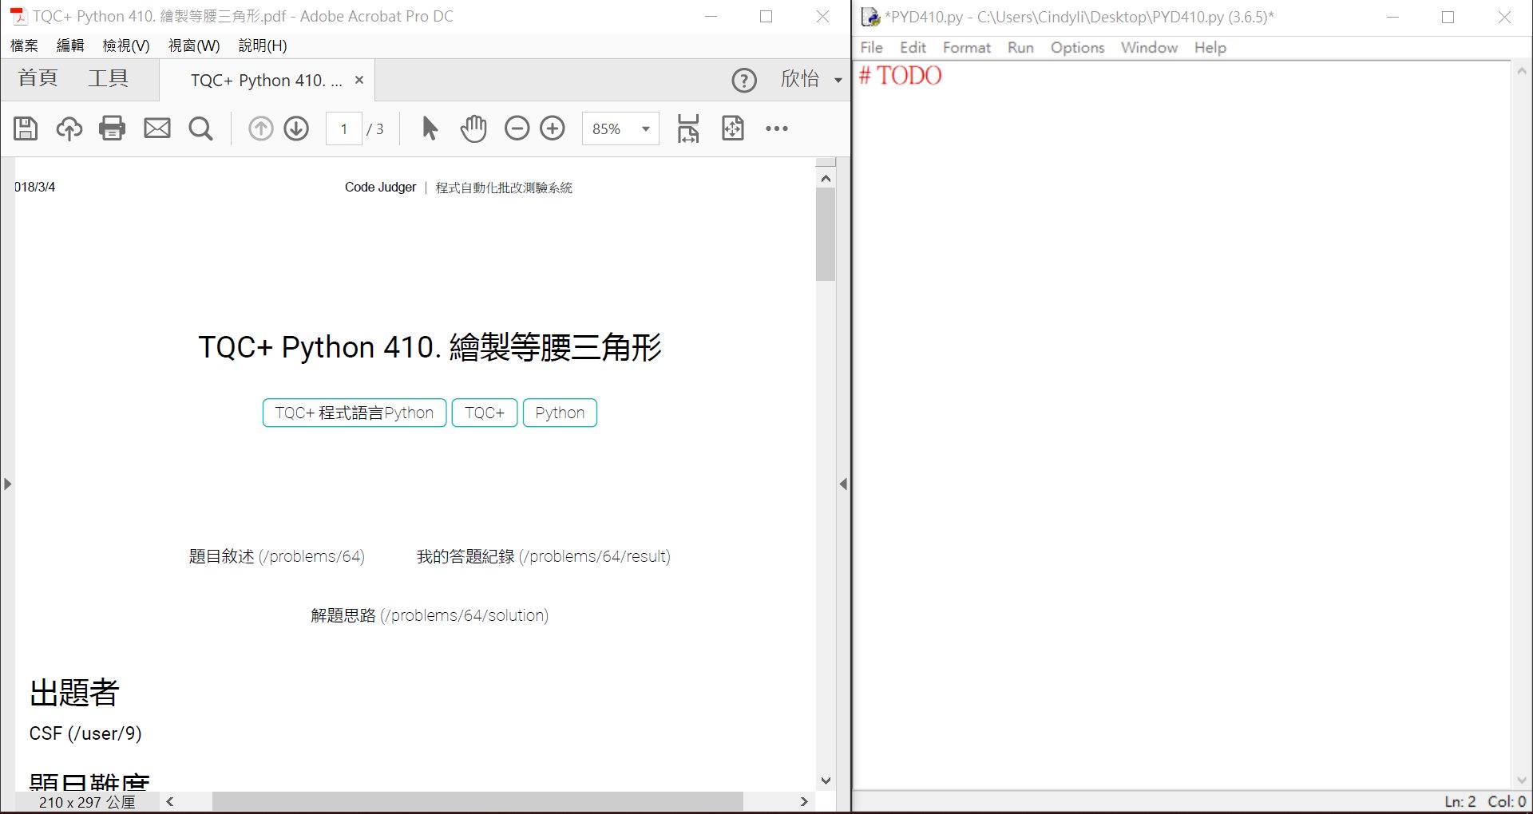Click the Python tag button
The height and width of the screenshot is (814, 1533).
coord(560,413)
